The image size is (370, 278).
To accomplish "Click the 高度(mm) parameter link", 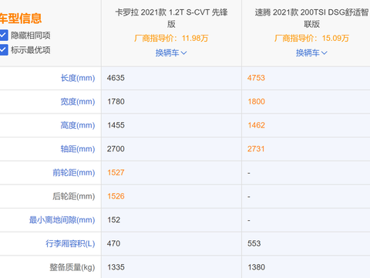I will 78,125.
